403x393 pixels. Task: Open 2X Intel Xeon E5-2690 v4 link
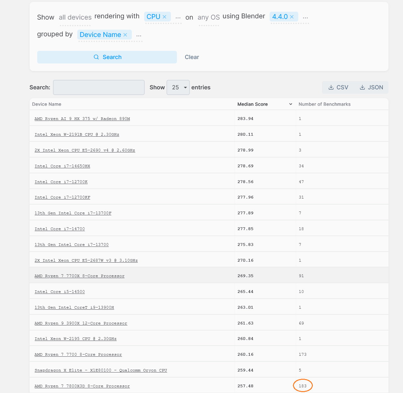[x=85, y=150]
